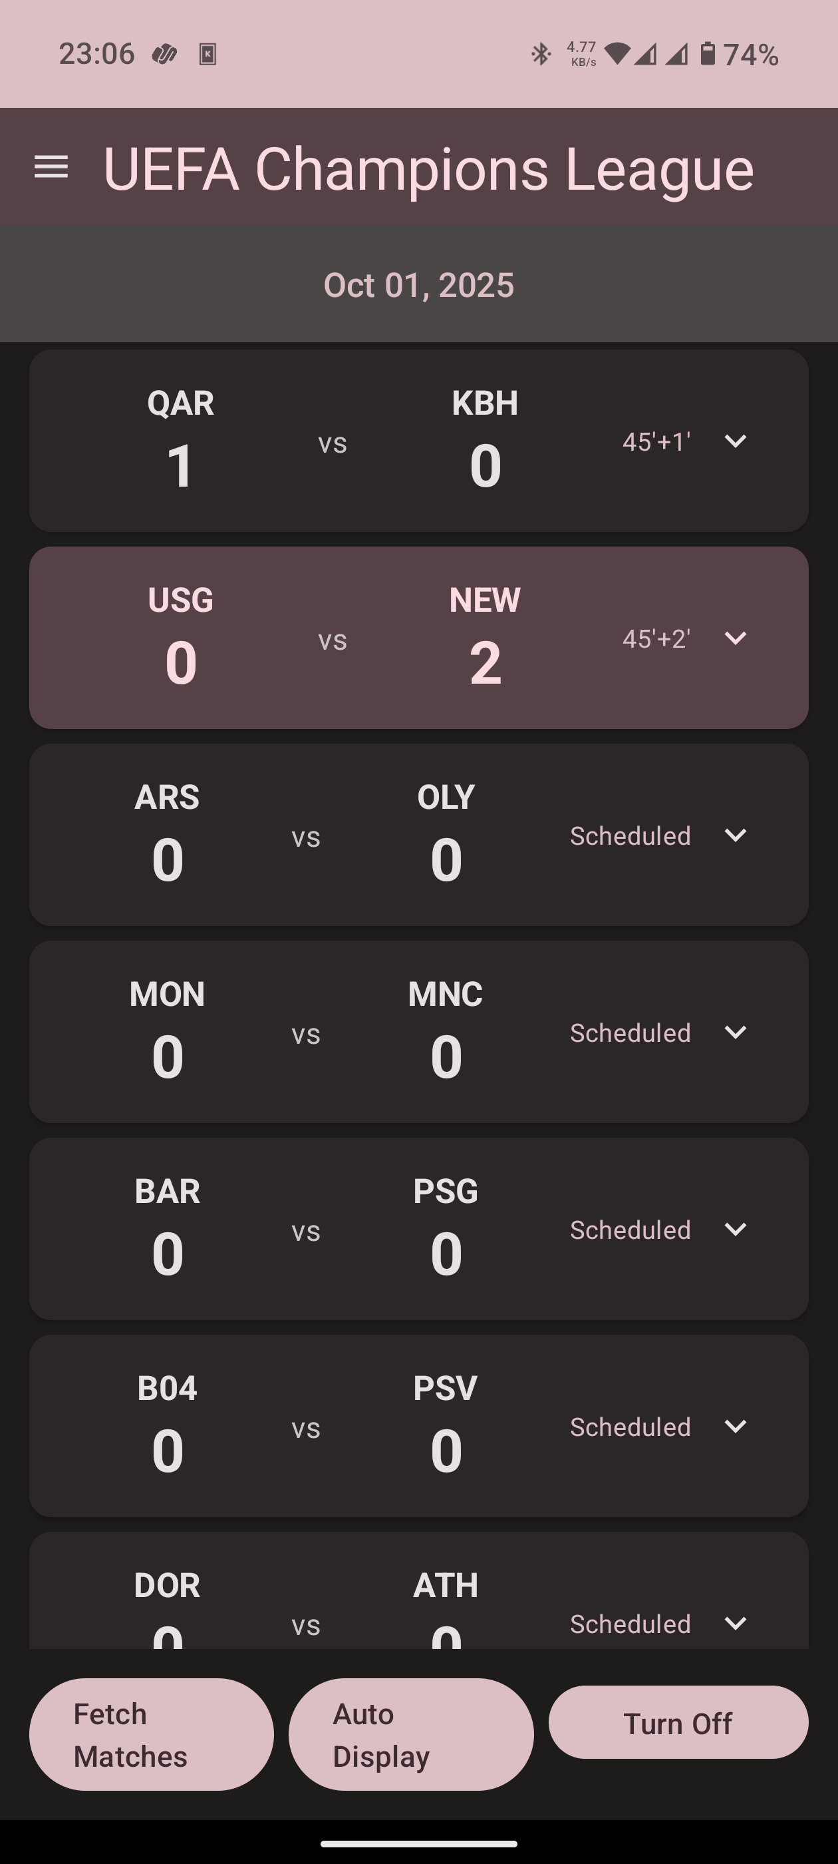The height and width of the screenshot is (1864, 838).
Task: Tap the battery status icon
Action: 708,55
